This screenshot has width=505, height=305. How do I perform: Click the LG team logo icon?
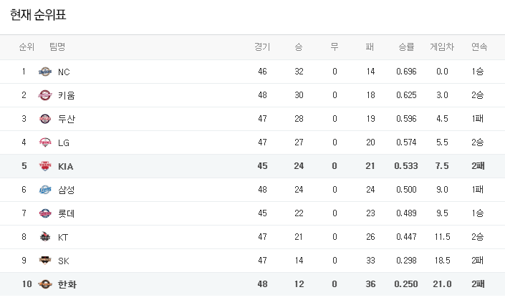point(45,142)
